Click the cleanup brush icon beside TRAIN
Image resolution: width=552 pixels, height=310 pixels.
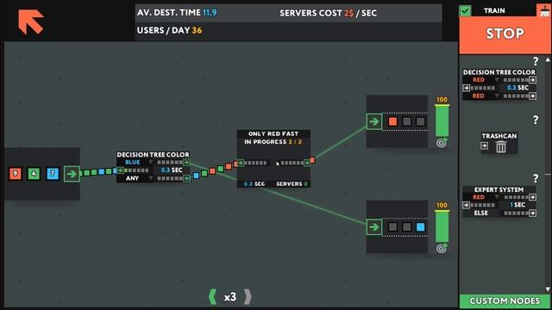(x=544, y=10)
